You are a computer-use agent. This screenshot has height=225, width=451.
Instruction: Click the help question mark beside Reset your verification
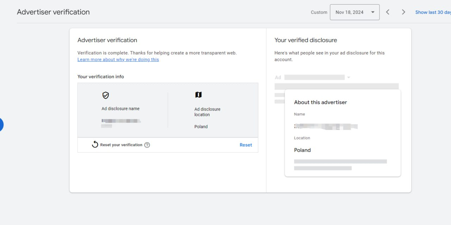tap(147, 145)
